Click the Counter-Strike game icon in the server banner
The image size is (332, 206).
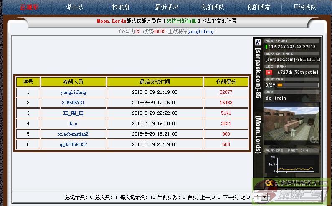(x=258, y=42)
